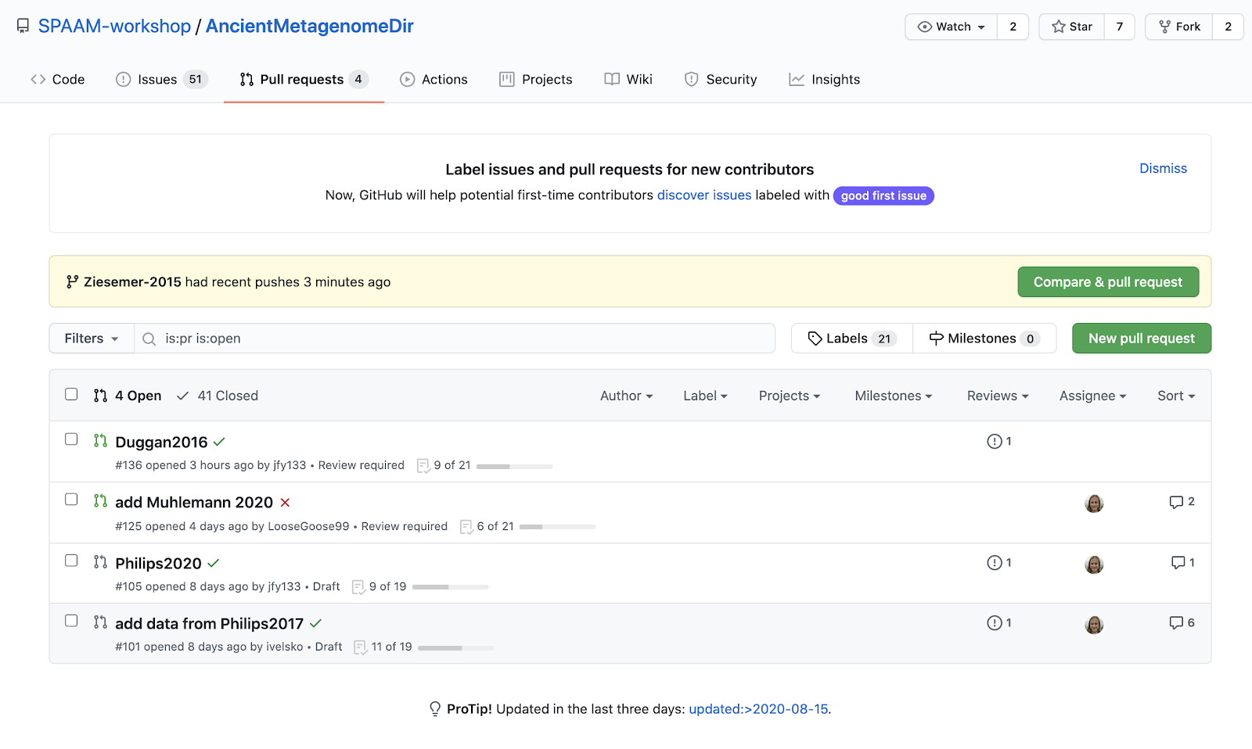Select the Philips2020 pull request checkbox
Screen dimensions: 1252x749
point(71,561)
